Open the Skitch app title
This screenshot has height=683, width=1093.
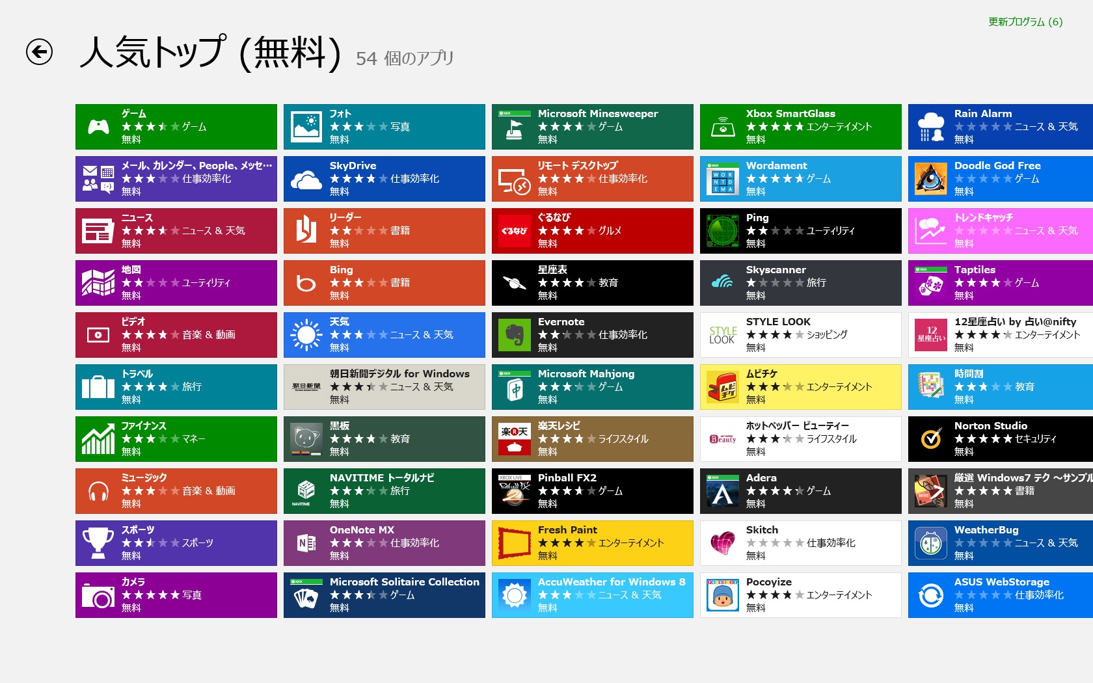pyautogui.click(x=762, y=530)
